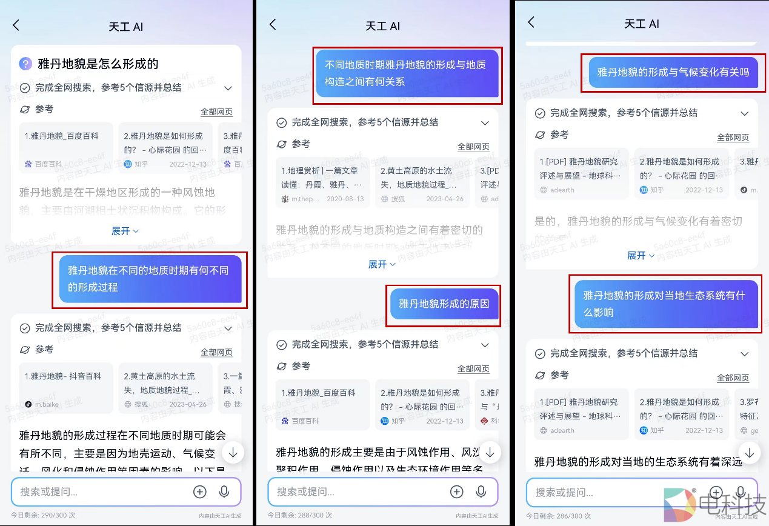Screen dimensions: 769x526
Task: Open 全部网页 link at top of left screen
Action: (216, 112)
